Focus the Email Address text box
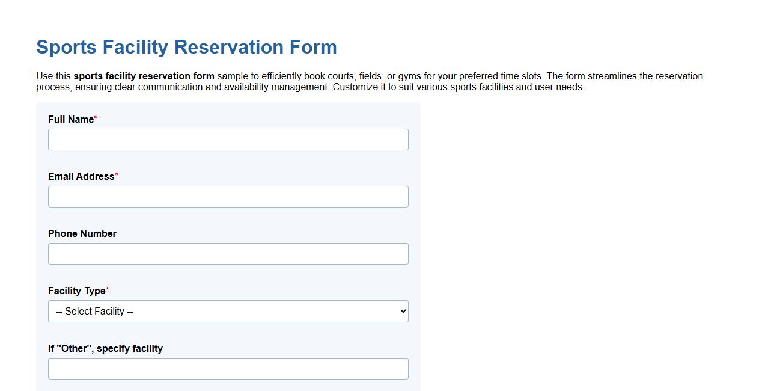 pyautogui.click(x=228, y=196)
